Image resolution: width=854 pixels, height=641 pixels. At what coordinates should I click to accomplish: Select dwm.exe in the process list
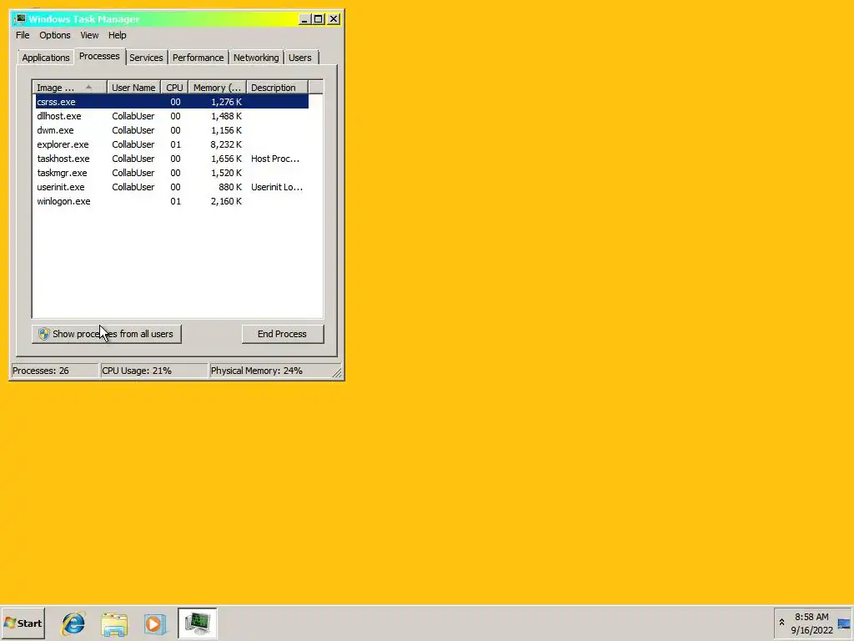coord(172,130)
